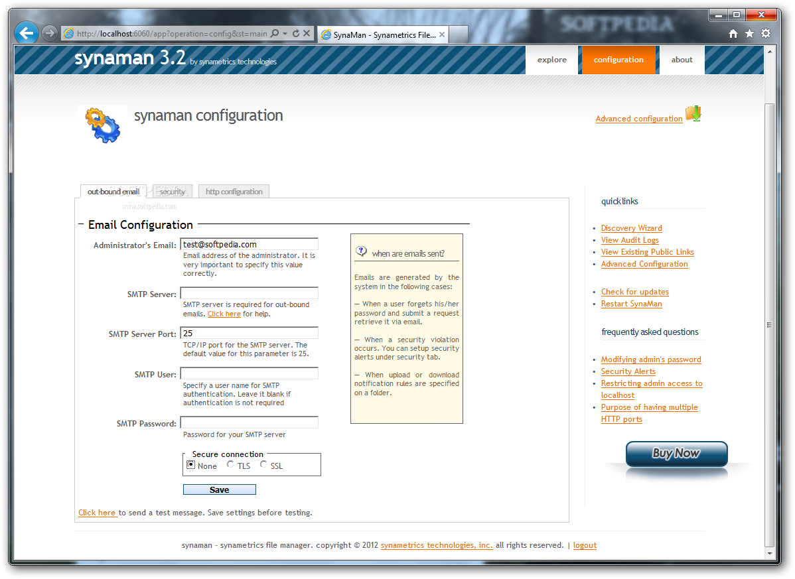Open synametrics technologies, inc. footer link

437,545
